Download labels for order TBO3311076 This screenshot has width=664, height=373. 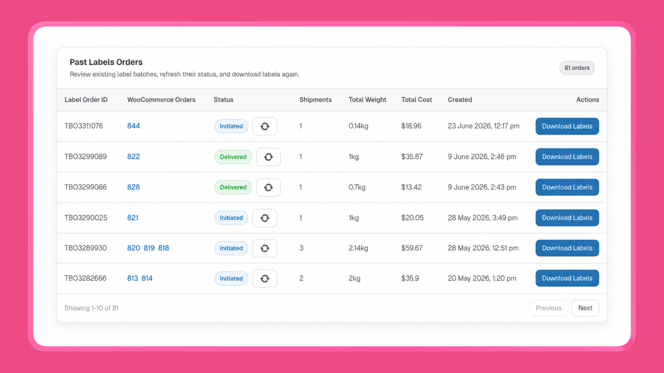[567, 126]
